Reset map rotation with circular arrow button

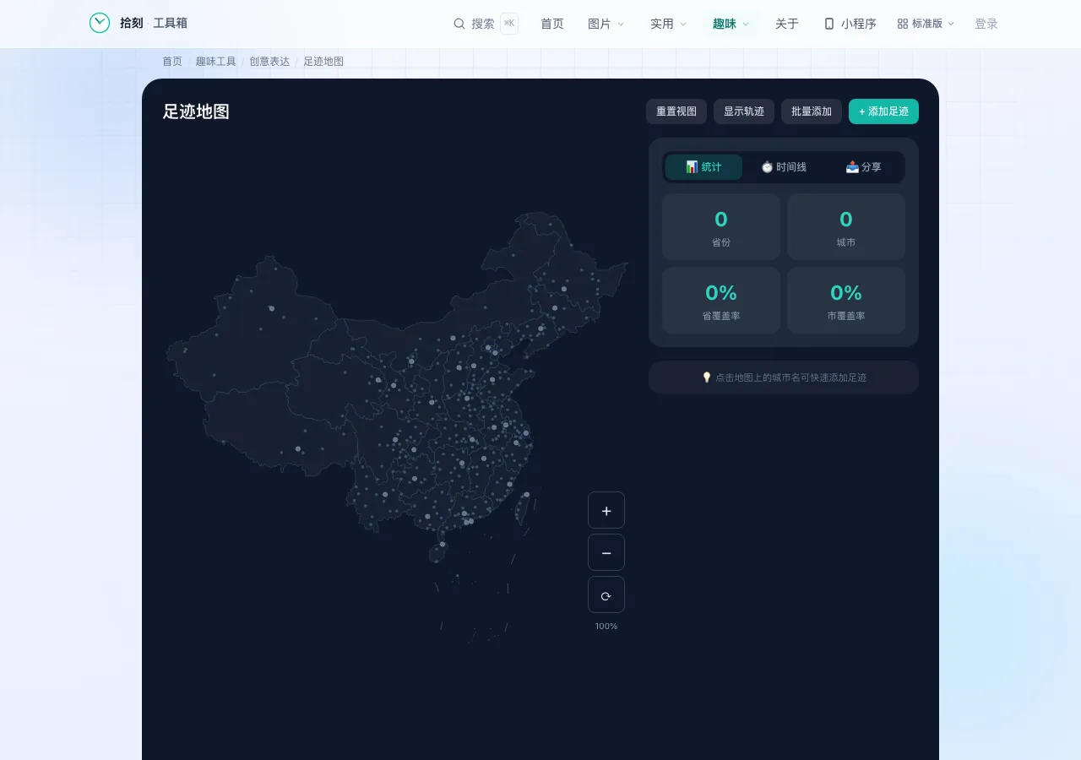(606, 594)
